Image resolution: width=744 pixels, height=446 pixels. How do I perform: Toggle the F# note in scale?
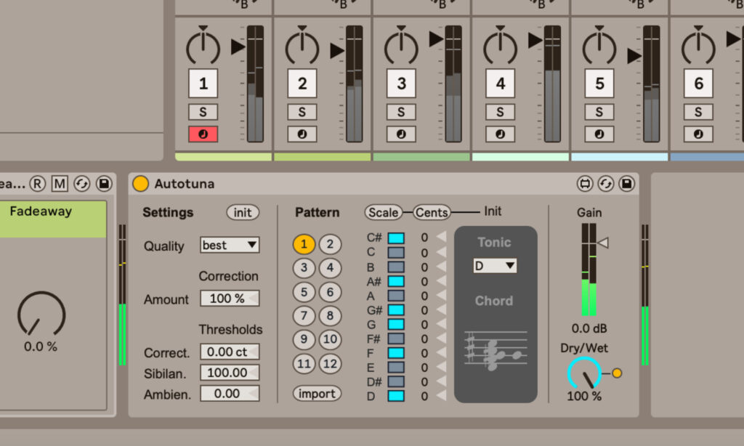pyautogui.click(x=396, y=338)
